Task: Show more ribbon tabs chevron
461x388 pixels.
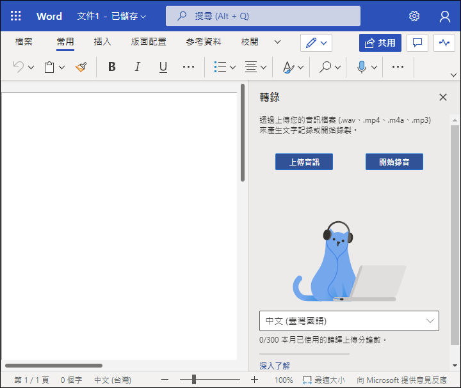Action: click(277, 42)
